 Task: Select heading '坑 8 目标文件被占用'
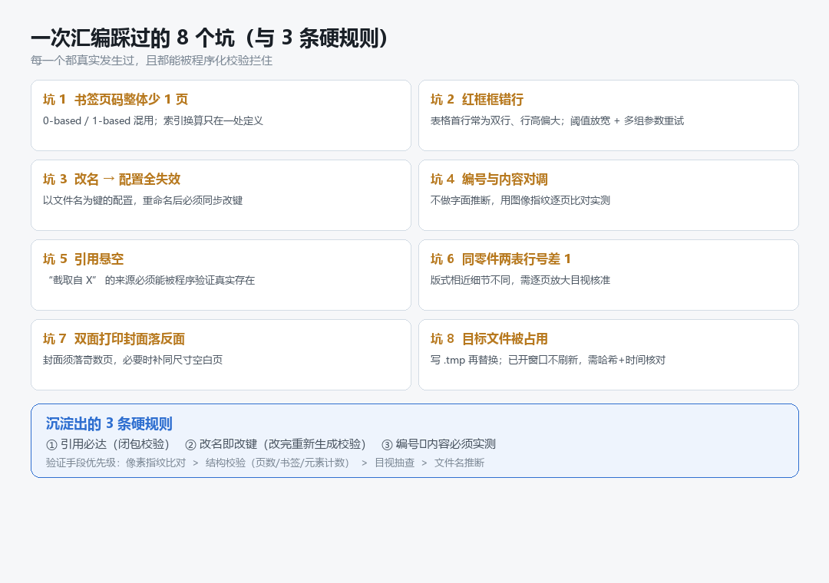[x=489, y=339]
